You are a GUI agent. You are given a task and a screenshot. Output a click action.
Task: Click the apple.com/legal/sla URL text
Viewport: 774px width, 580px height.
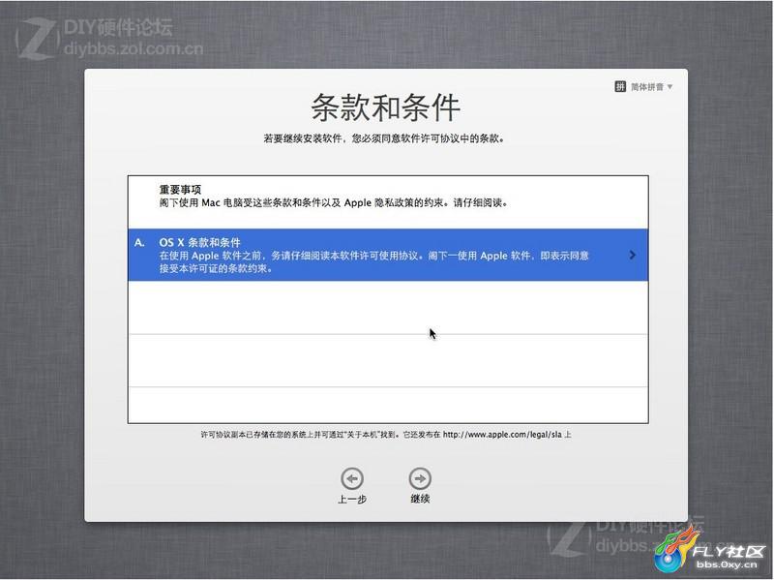point(502,435)
